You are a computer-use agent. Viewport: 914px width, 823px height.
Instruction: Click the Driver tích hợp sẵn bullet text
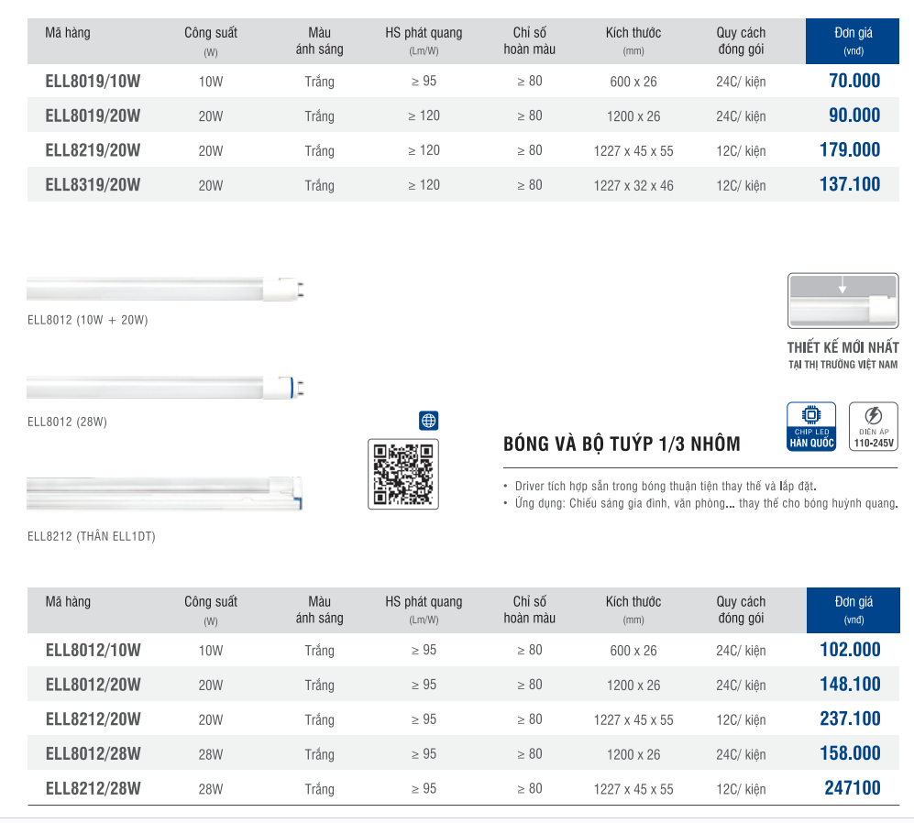(x=665, y=486)
